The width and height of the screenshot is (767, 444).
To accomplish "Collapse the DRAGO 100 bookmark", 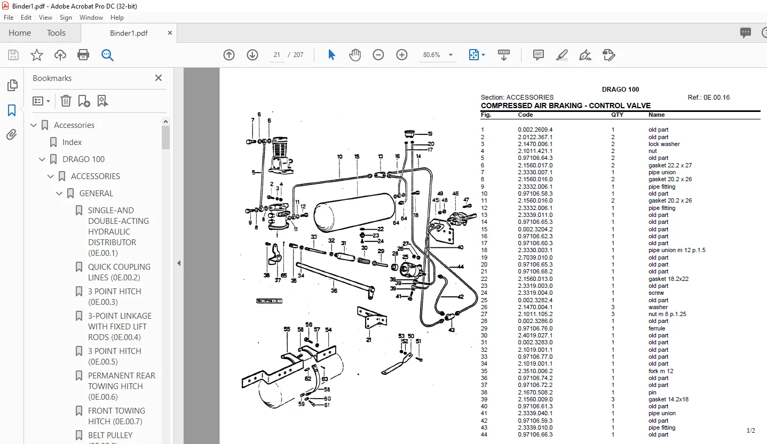I will (x=42, y=159).
